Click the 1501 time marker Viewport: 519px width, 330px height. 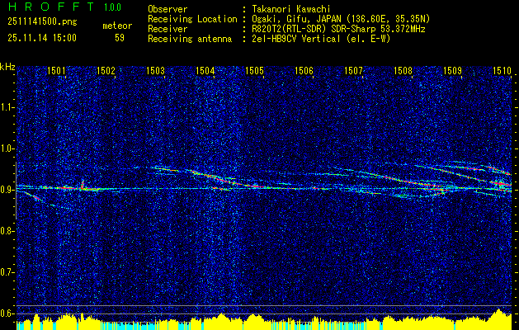[x=57, y=72]
